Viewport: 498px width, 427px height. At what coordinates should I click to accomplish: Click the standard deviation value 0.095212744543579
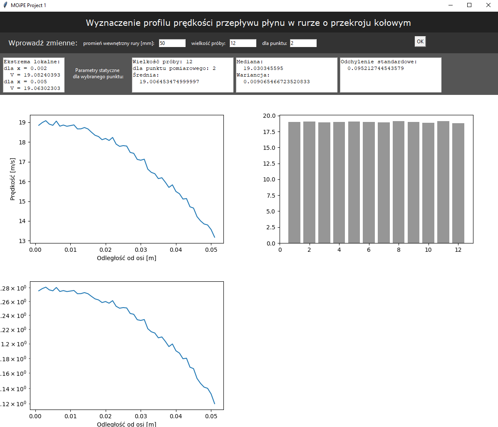(376, 68)
